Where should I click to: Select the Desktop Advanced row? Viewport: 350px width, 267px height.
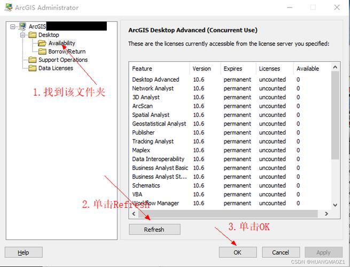(x=230, y=80)
